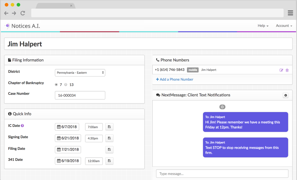297x180 pixels.
Task: Click the IC Date help question icon
Action: tap(22, 126)
